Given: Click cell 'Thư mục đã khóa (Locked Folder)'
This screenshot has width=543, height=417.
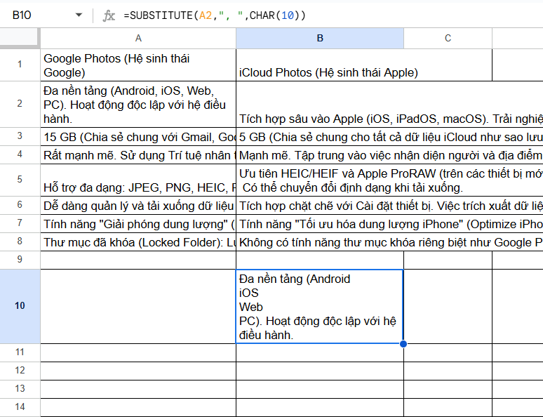Looking at the screenshot, I should [138, 242].
